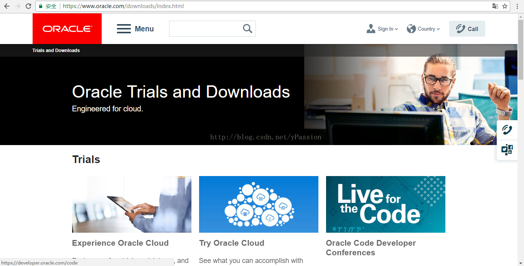Click the Oracle Trials and Downloads heading
Viewport: 524px width, 266px height.
(x=181, y=92)
